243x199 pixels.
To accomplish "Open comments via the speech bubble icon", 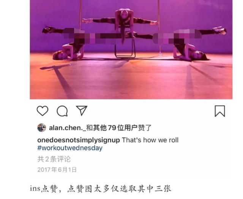I will tap(62, 111).
